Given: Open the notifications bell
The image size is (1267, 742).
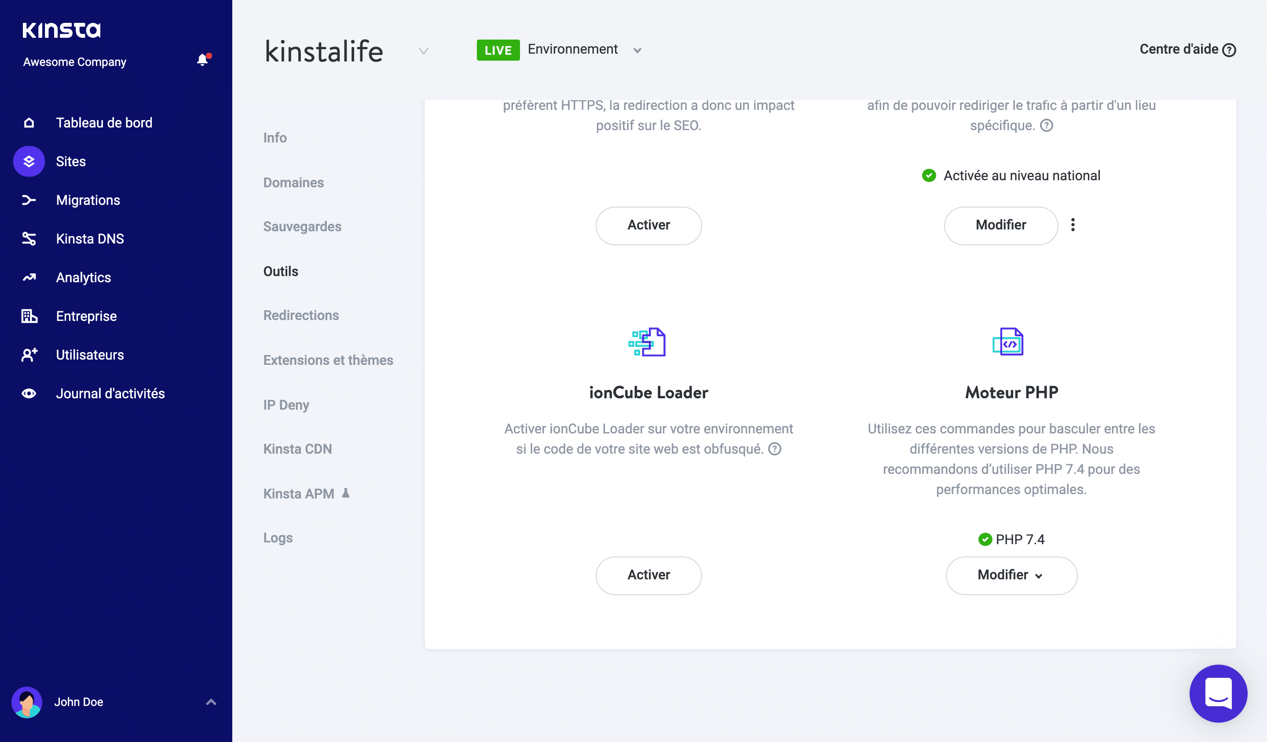Looking at the screenshot, I should point(203,60).
